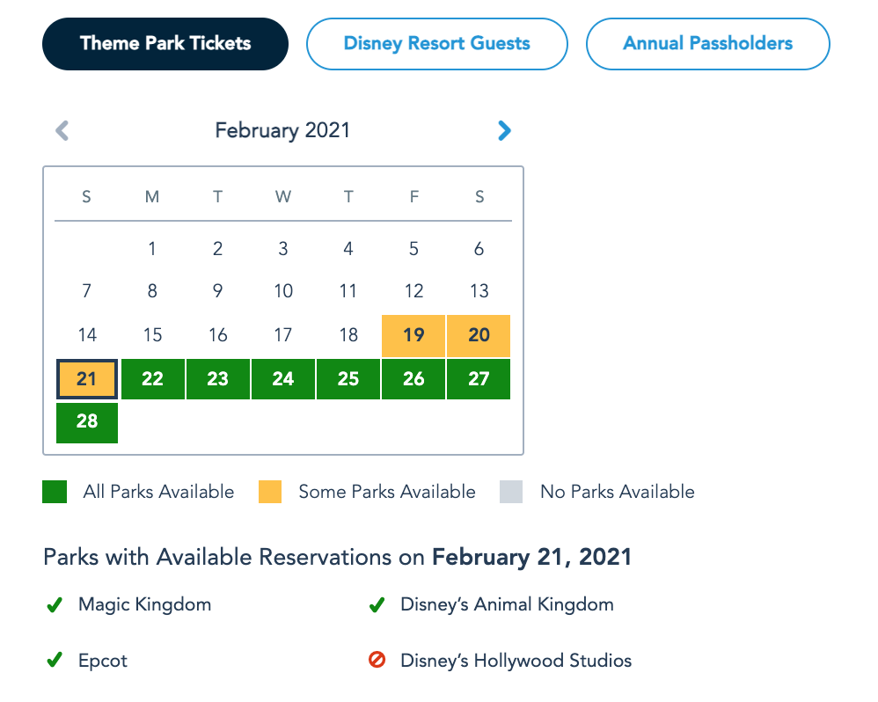Click the green All Parks Available swatch
The width and height of the screenshot is (878, 702).
pos(55,492)
